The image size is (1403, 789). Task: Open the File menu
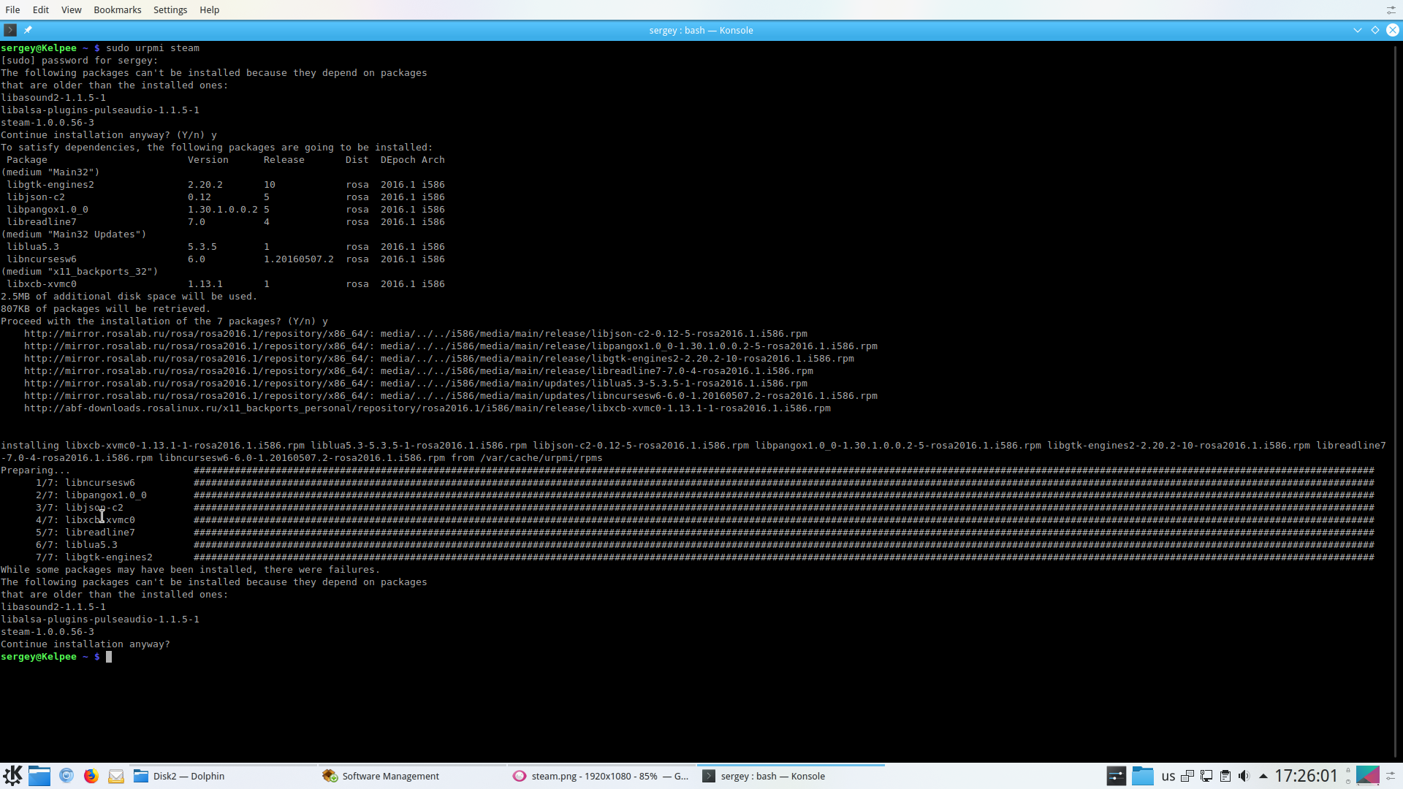[12, 9]
